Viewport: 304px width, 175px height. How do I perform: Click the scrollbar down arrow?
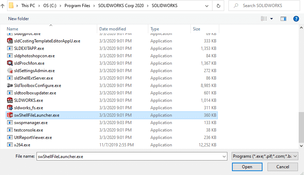[301, 146]
